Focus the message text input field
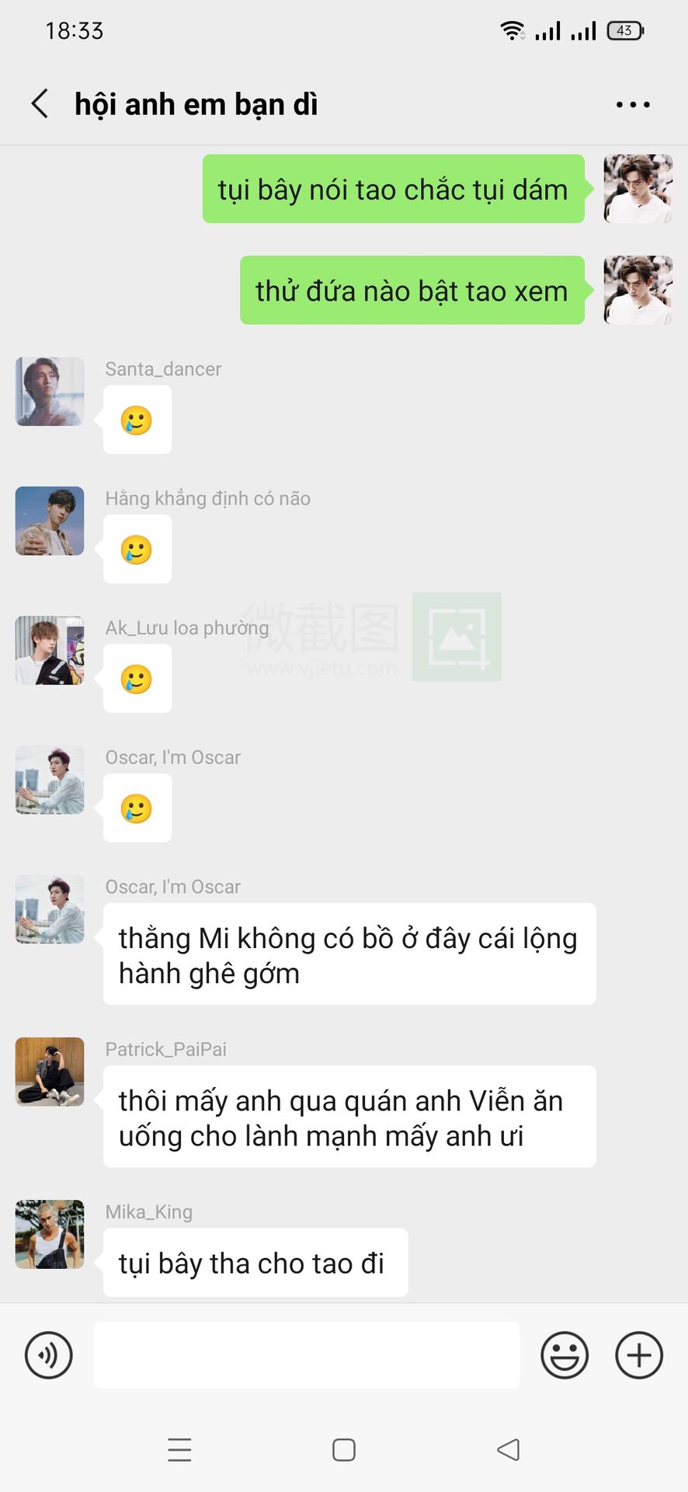 tap(307, 1355)
